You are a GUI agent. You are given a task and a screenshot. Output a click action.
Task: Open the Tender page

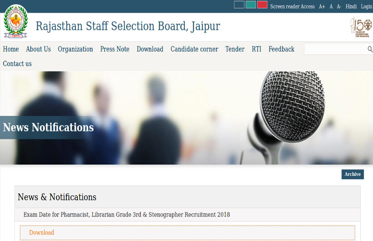coord(235,49)
